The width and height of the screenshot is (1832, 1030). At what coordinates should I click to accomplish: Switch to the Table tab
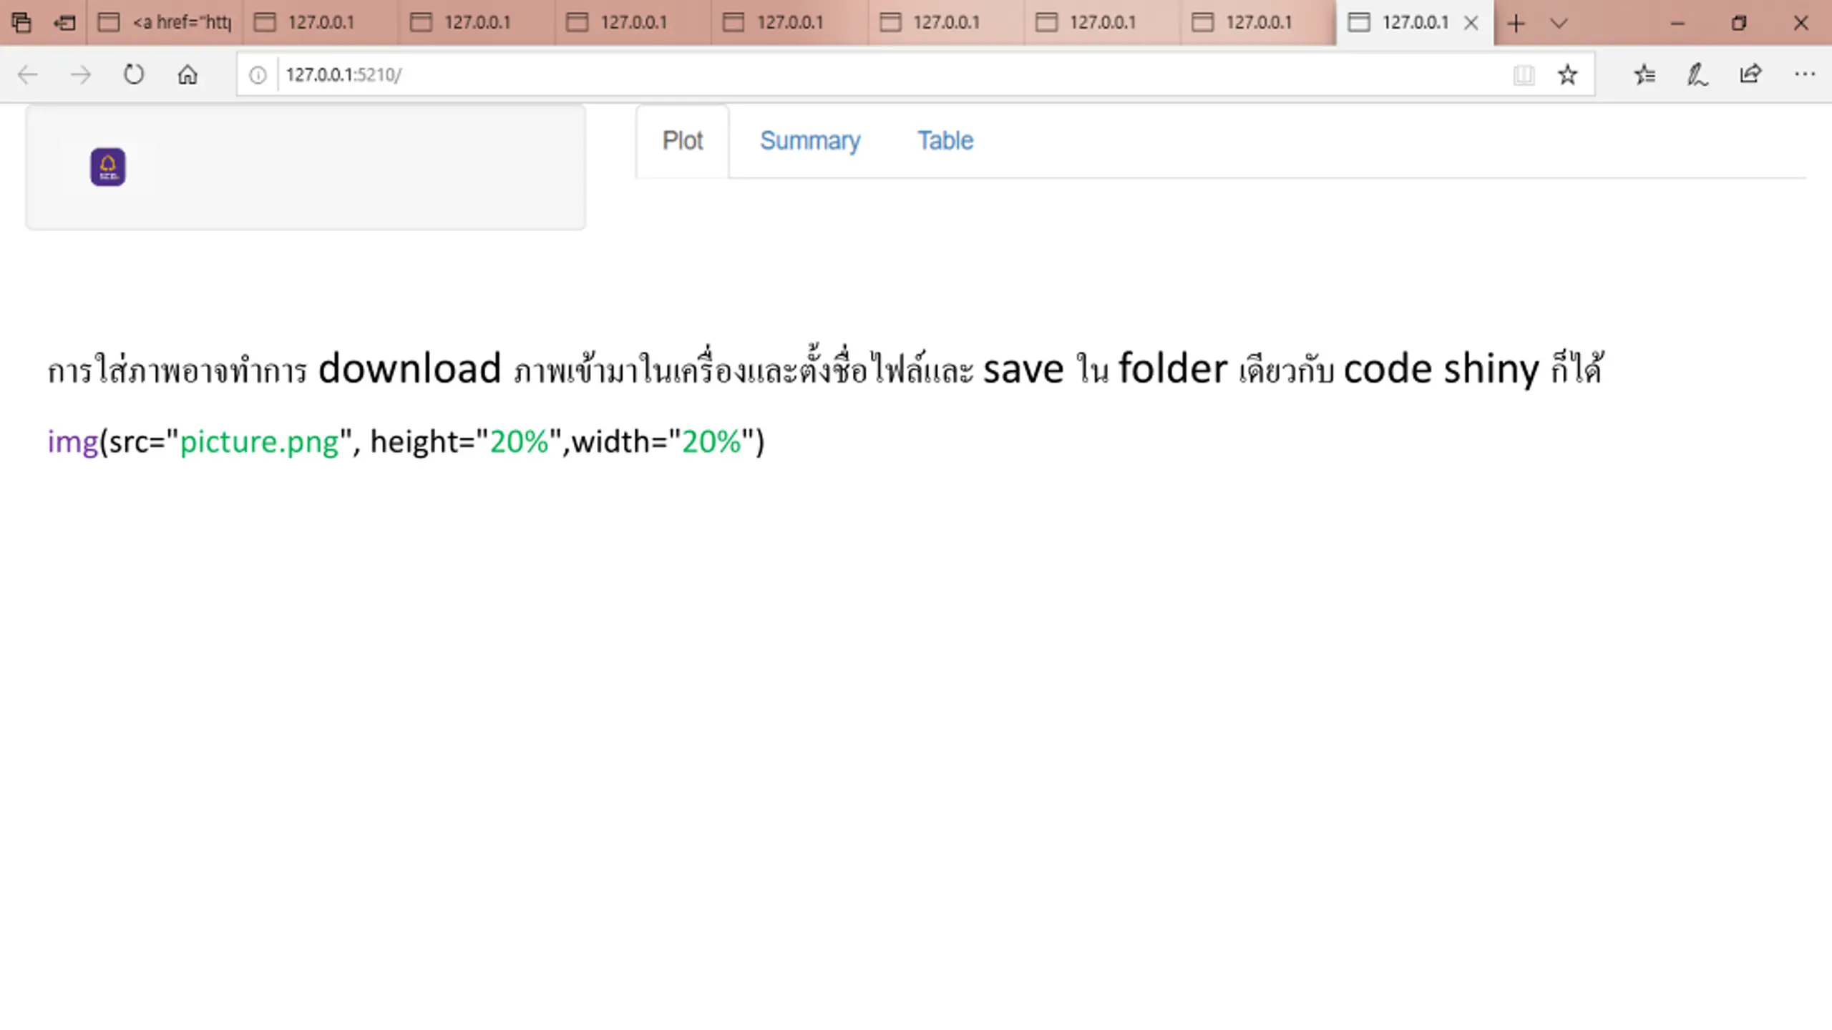coord(945,141)
